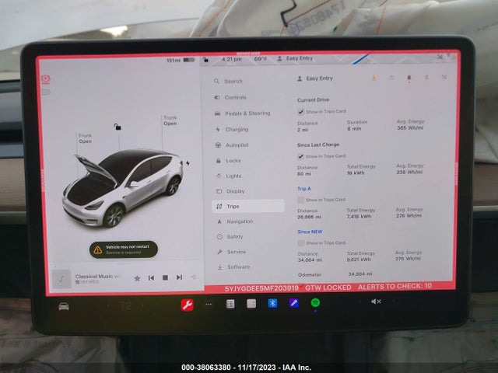Uncheck Since Last Charge Show in Trips Card

tap(300, 156)
